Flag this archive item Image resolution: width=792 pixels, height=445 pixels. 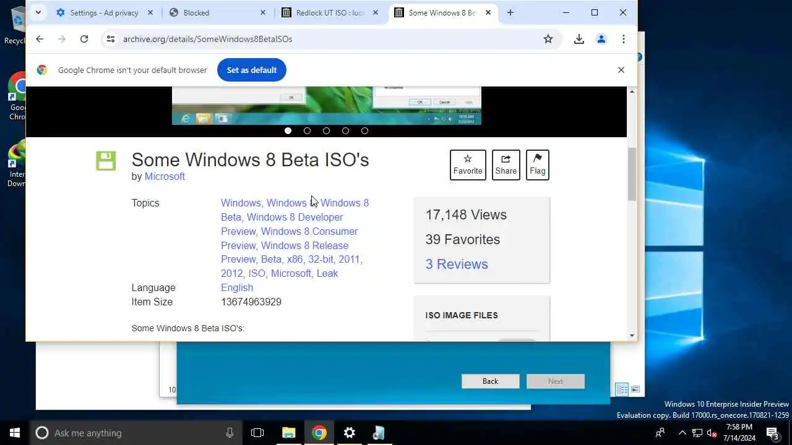coord(538,165)
